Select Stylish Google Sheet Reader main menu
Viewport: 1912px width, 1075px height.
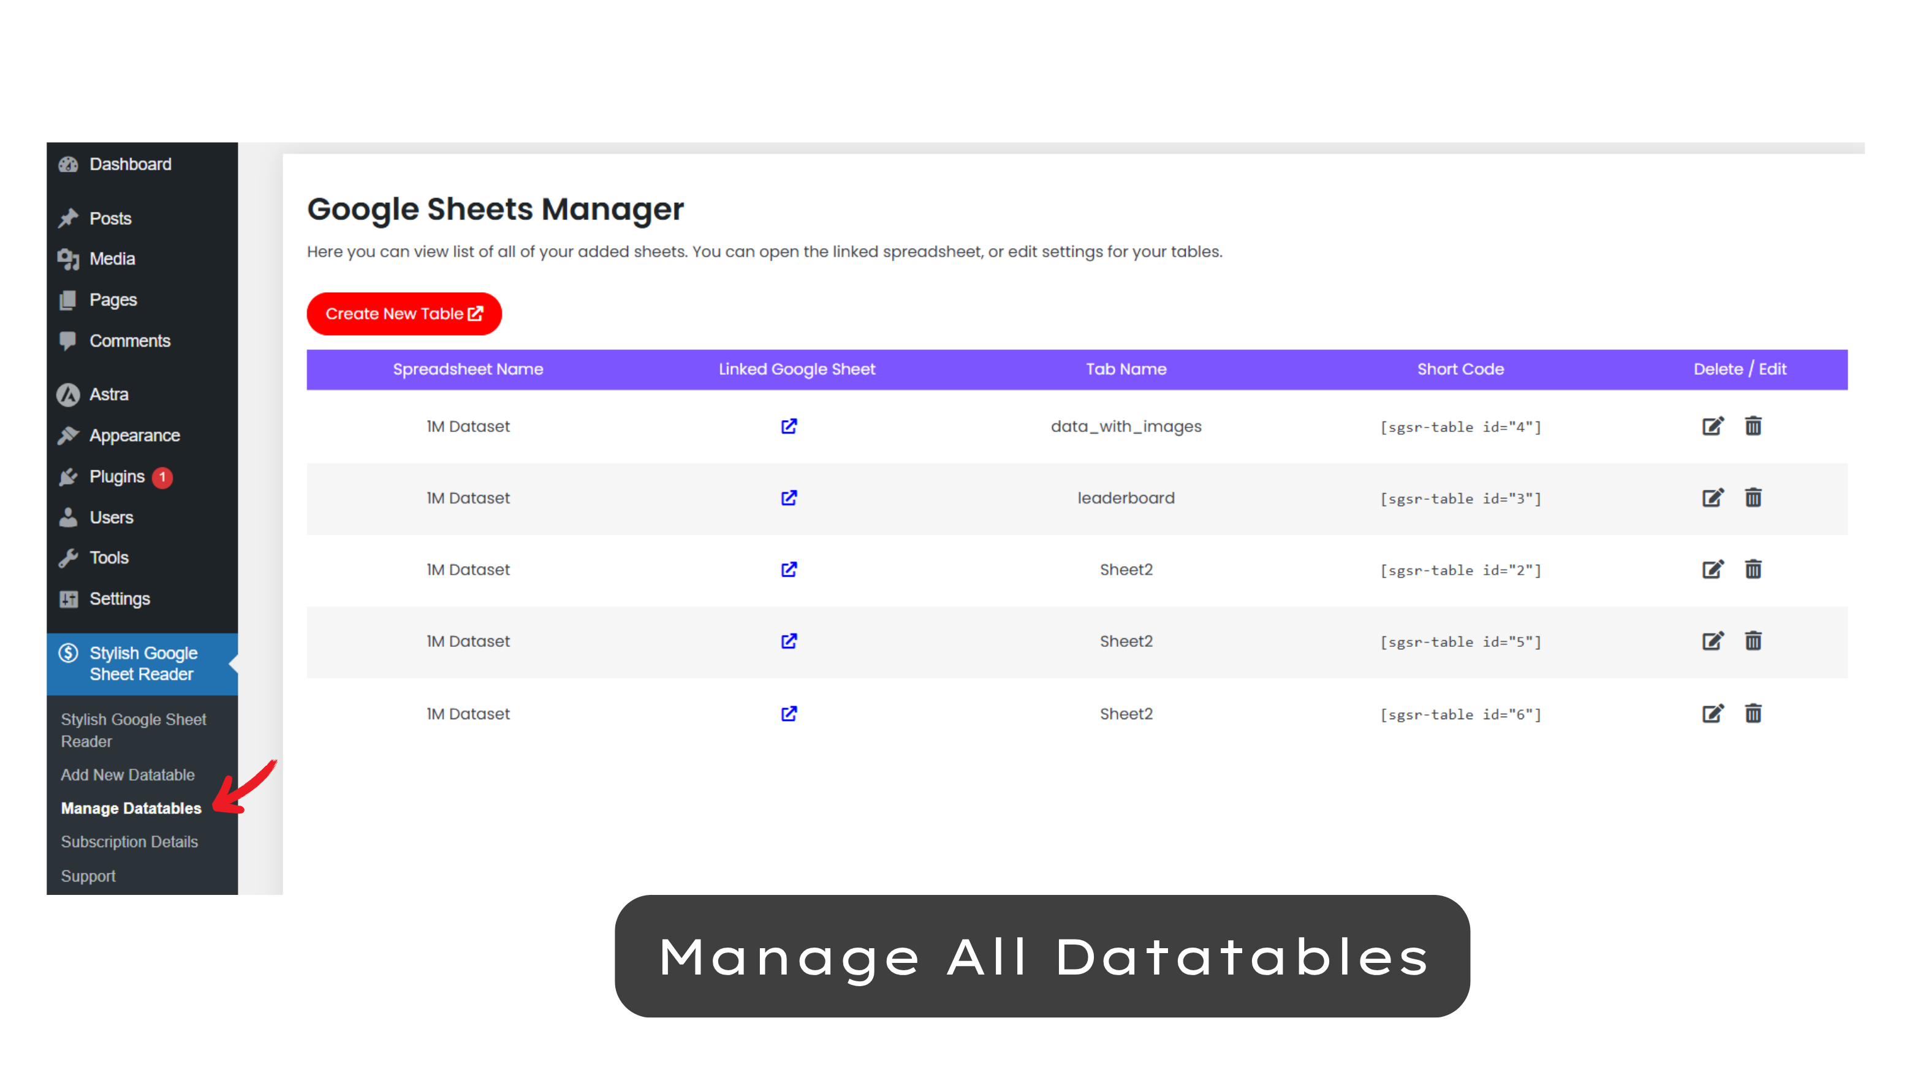coord(143,663)
